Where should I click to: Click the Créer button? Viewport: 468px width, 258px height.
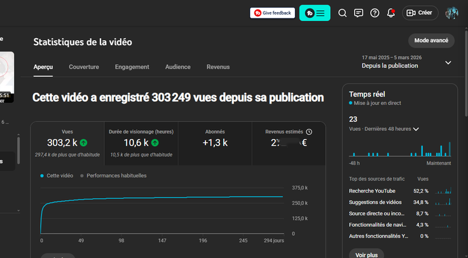pyautogui.click(x=420, y=13)
